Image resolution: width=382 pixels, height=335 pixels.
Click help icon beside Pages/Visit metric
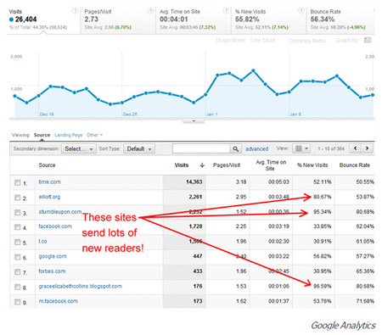coord(150,11)
